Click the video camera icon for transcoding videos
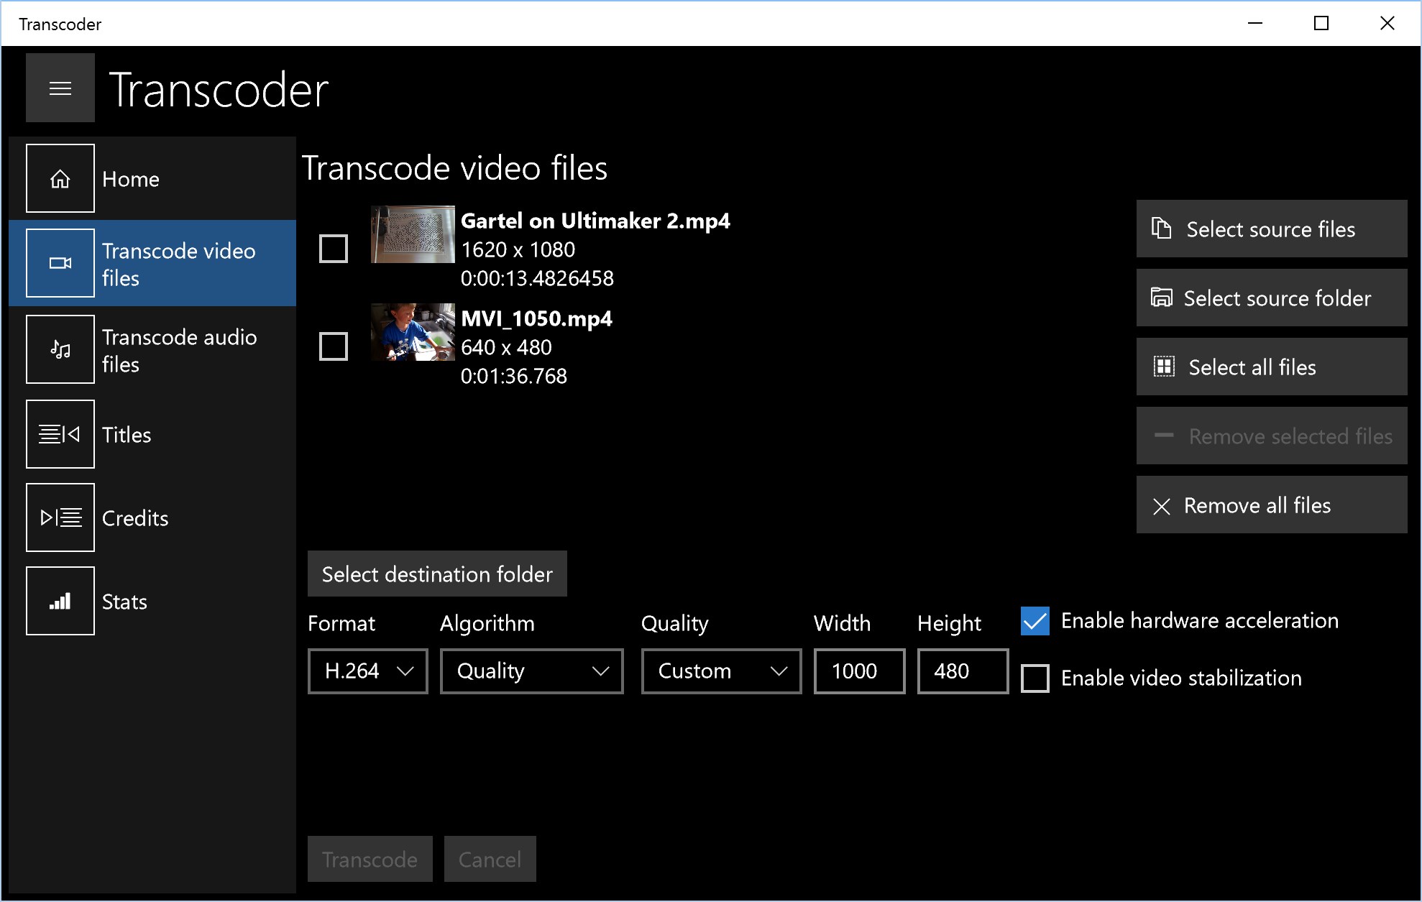Image resolution: width=1422 pixels, height=902 pixels. pos(60,262)
